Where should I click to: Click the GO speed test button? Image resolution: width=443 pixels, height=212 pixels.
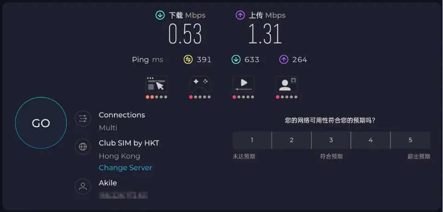click(41, 123)
